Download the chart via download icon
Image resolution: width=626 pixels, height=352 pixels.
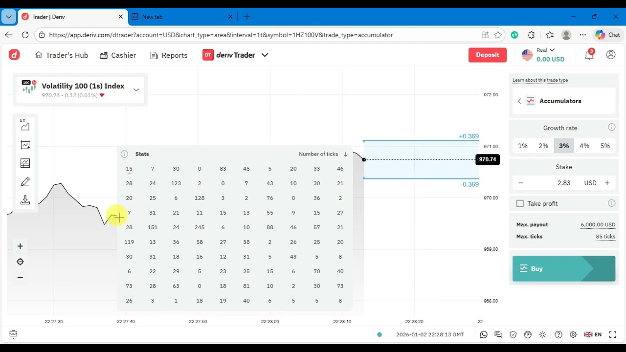click(x=25, y=200)
